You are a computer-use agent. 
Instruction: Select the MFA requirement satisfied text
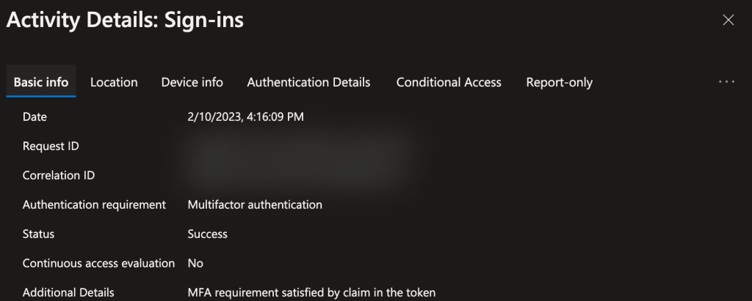(311, 292)
